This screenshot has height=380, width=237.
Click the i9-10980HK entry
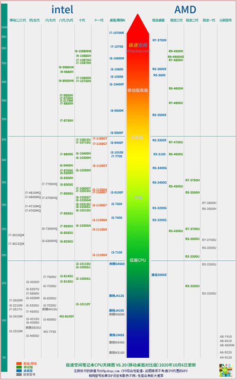[83, 52]
